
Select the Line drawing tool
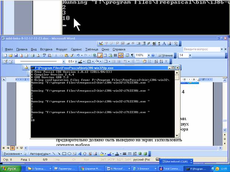click(x=54, y=154)
